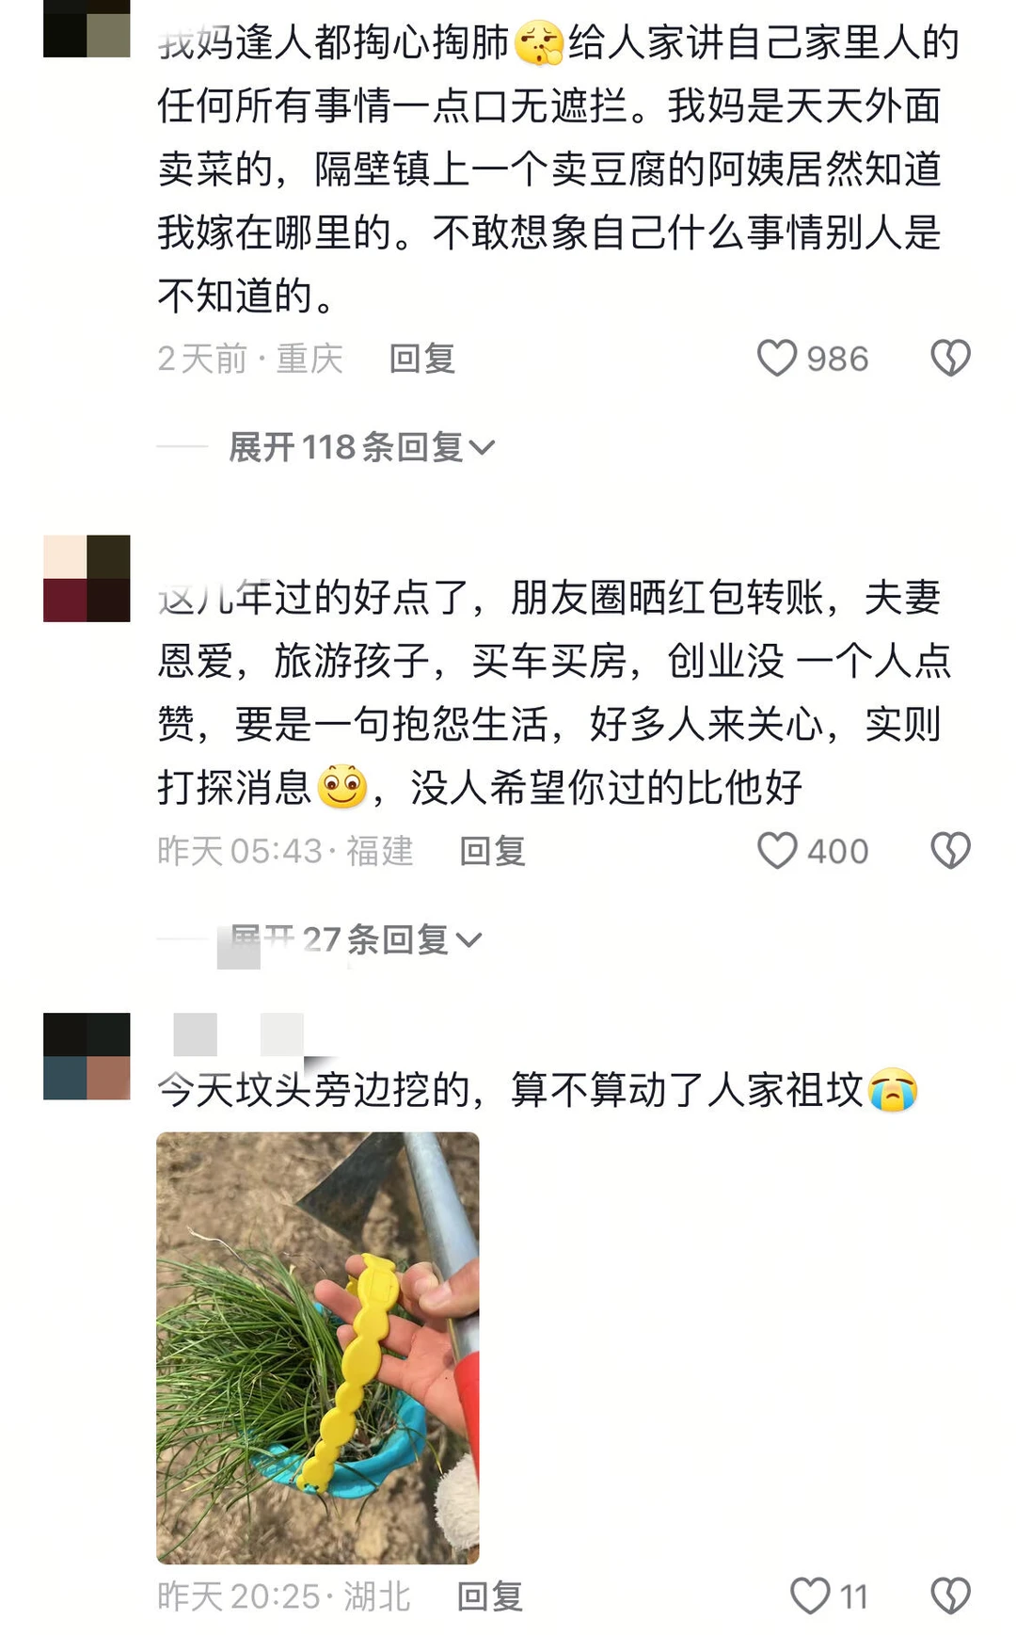
Task: Tap the crying emoji in Hubei comment
Action: [893, 1090]
